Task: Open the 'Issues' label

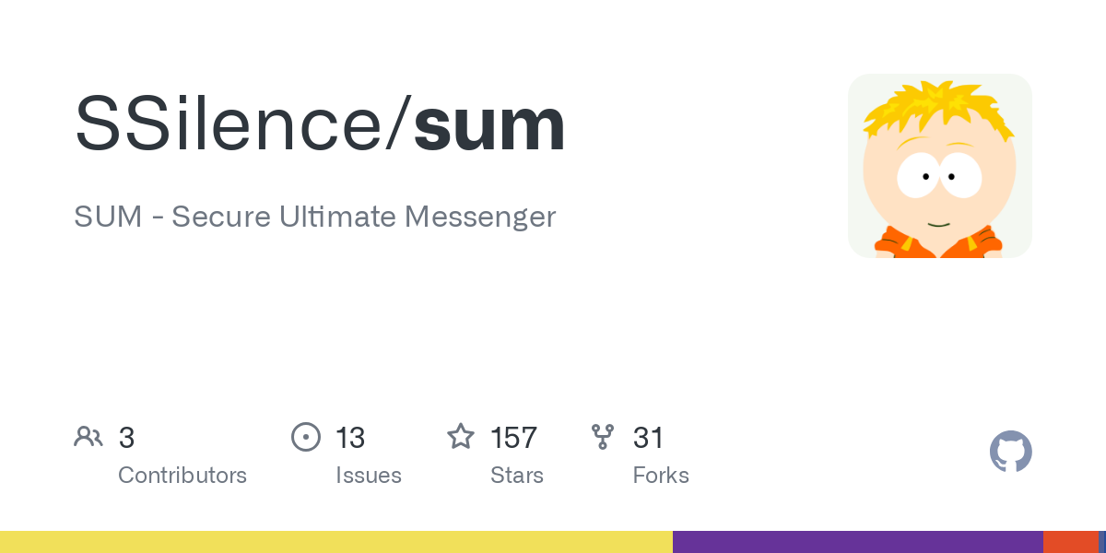Action: [x=369, y=476]
